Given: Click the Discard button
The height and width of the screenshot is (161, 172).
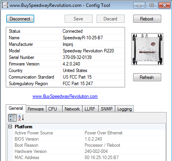Looking at the screenshot, I should pos(110,19).
